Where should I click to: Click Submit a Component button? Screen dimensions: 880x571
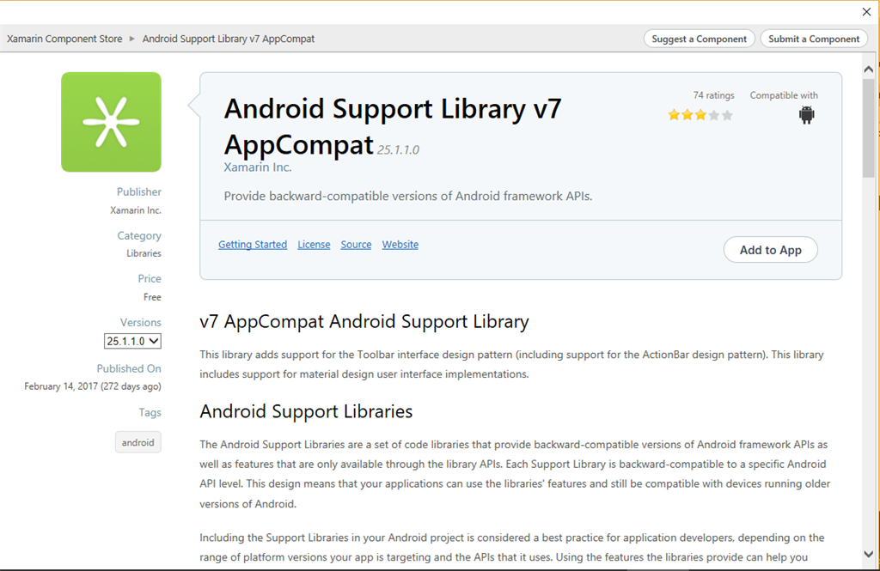(813, 39)
